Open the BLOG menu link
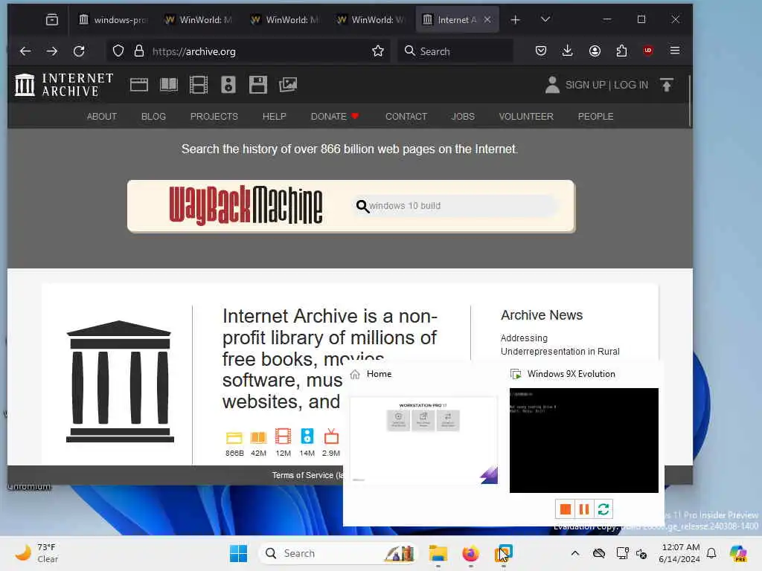 click(x=153, y=117)
